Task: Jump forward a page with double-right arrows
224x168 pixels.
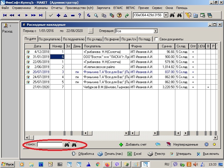Action: point(33,15)
